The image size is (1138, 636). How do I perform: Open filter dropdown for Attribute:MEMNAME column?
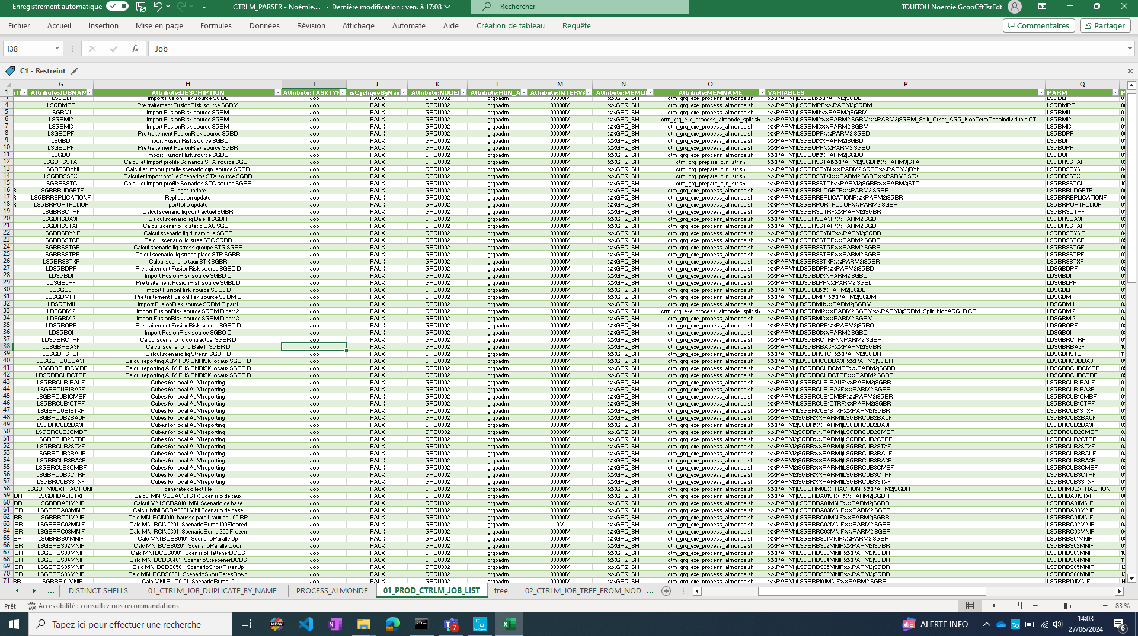pyautogui.click(x=762, y=93)
